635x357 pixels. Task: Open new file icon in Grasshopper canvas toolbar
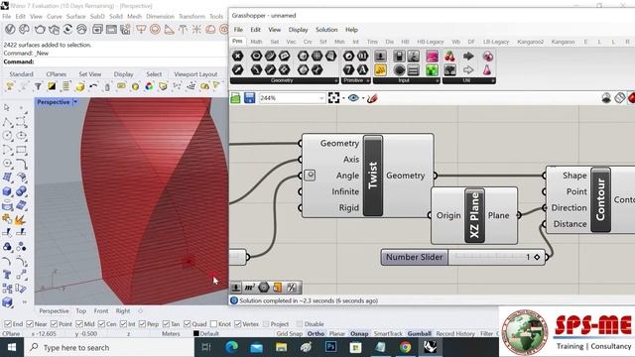tap(236, 98)
